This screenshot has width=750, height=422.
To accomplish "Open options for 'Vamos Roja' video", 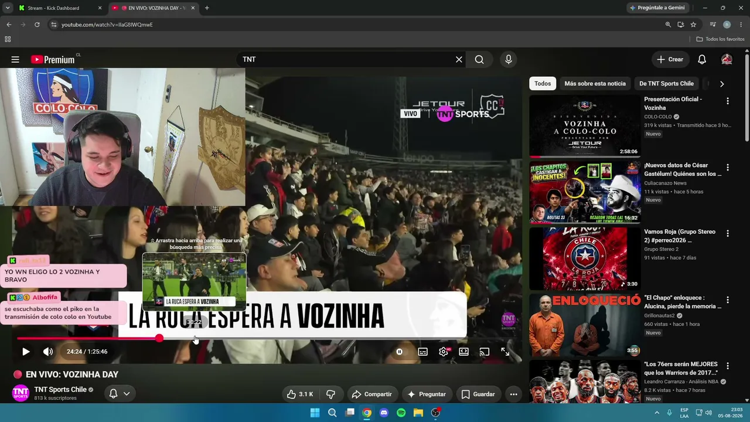I will [728, 233].
